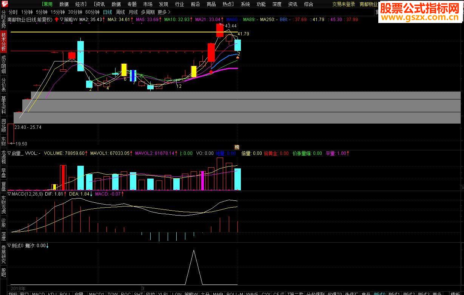This screenshot has width=464, height=295.
Task: Click the 潮汐: 0.00 reading
Action: pos(35,245)
